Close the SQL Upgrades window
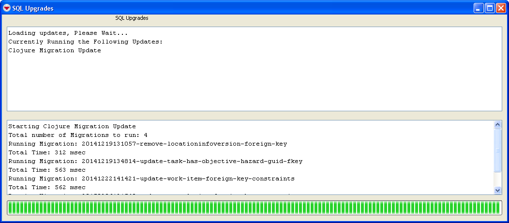The width and height of the screenshot is (509, 223). [500, 8]
